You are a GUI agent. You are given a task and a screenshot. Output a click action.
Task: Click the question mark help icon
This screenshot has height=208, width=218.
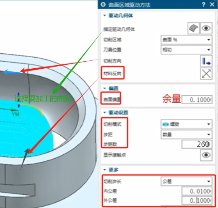pyautogui.click(x=203, y=4)
